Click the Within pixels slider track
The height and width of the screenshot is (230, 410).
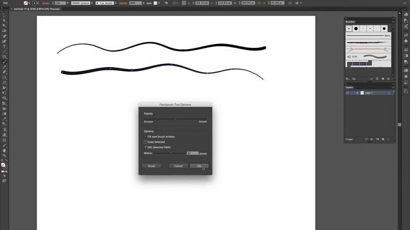170,153
